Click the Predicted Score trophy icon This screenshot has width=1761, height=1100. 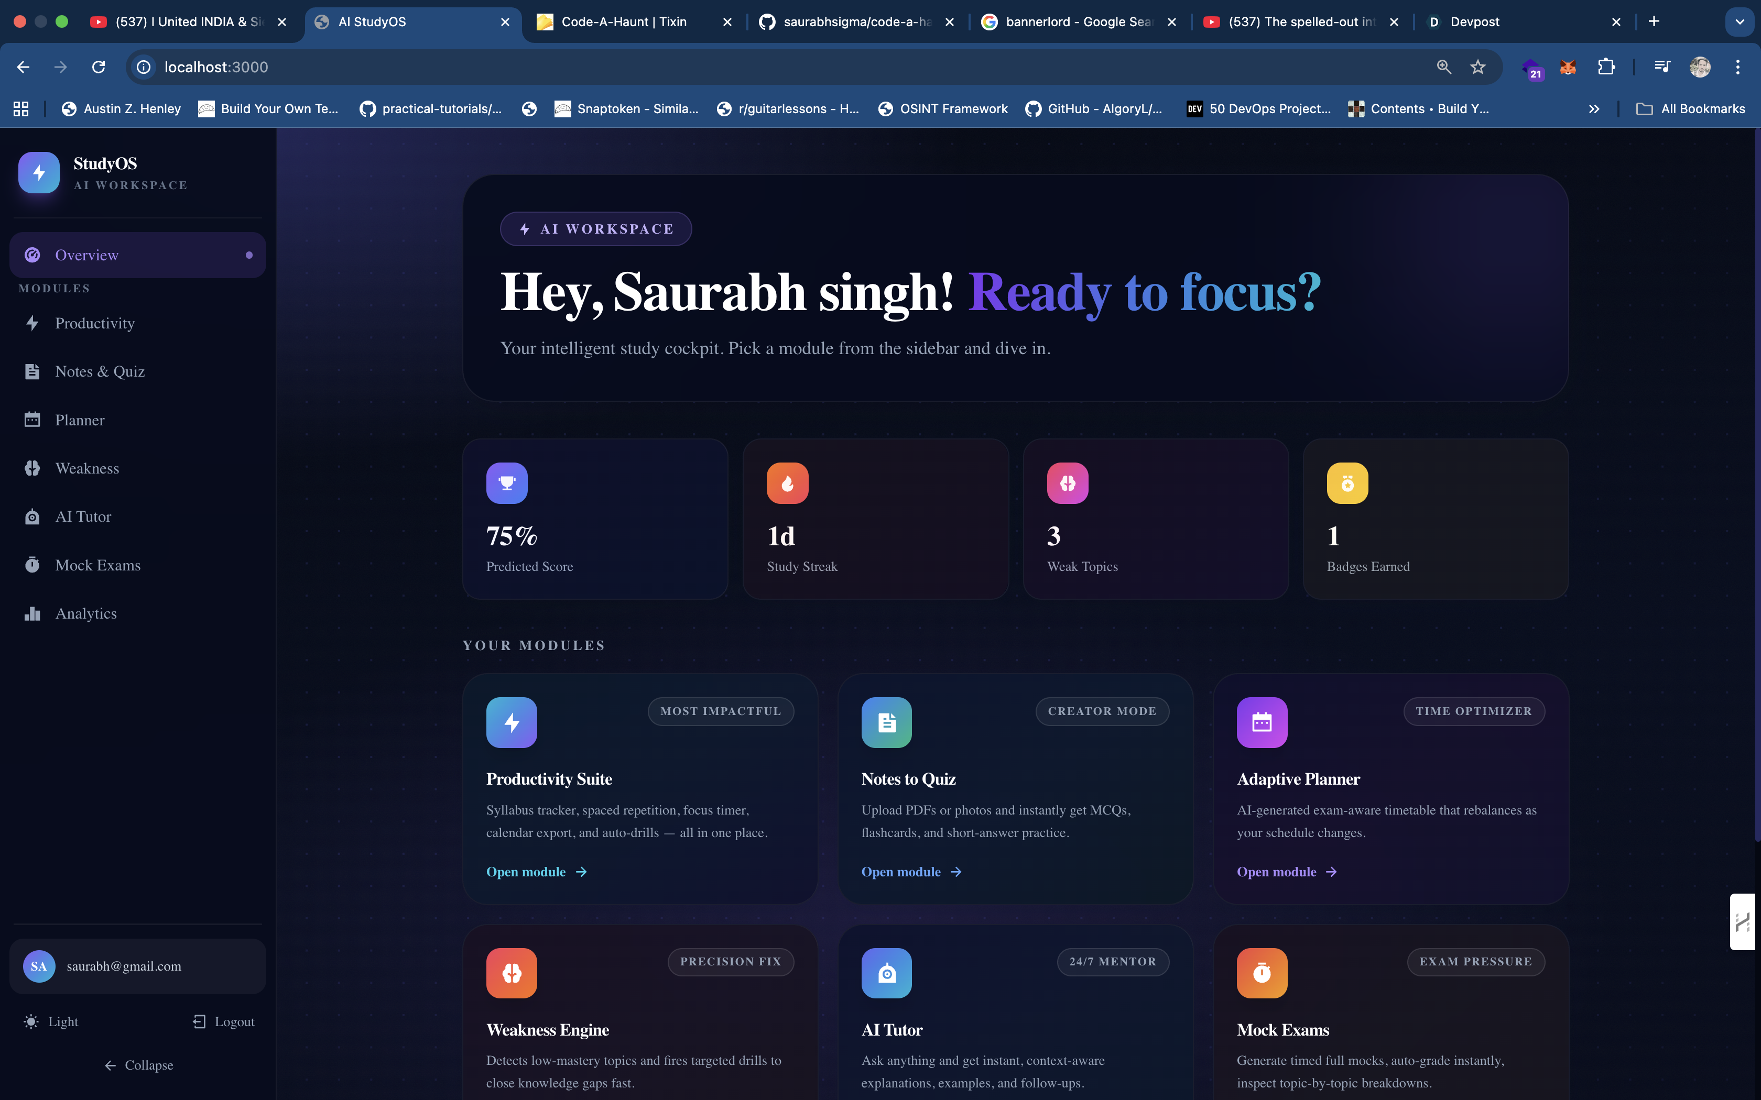pyautogui.click(x=506, y=483)
